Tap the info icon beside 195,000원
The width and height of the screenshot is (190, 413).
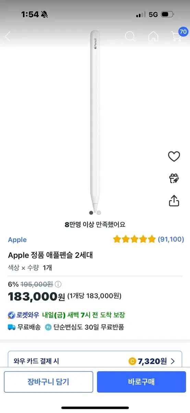pos(58,284)
